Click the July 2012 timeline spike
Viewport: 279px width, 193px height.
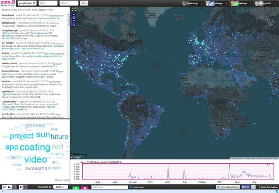pos(184,174)
